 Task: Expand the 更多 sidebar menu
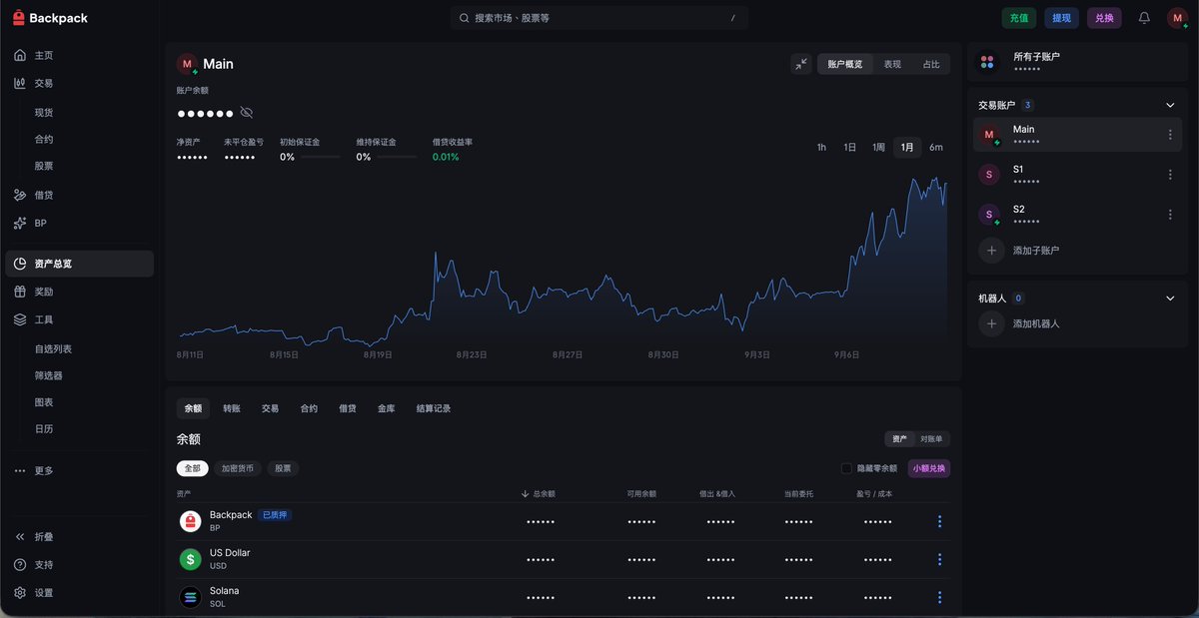[x=34, y=471]
